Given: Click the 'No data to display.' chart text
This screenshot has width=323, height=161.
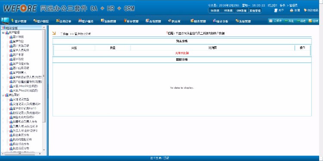Looking at the screenshot, I should pyautogui.click(x=182, y=88).
